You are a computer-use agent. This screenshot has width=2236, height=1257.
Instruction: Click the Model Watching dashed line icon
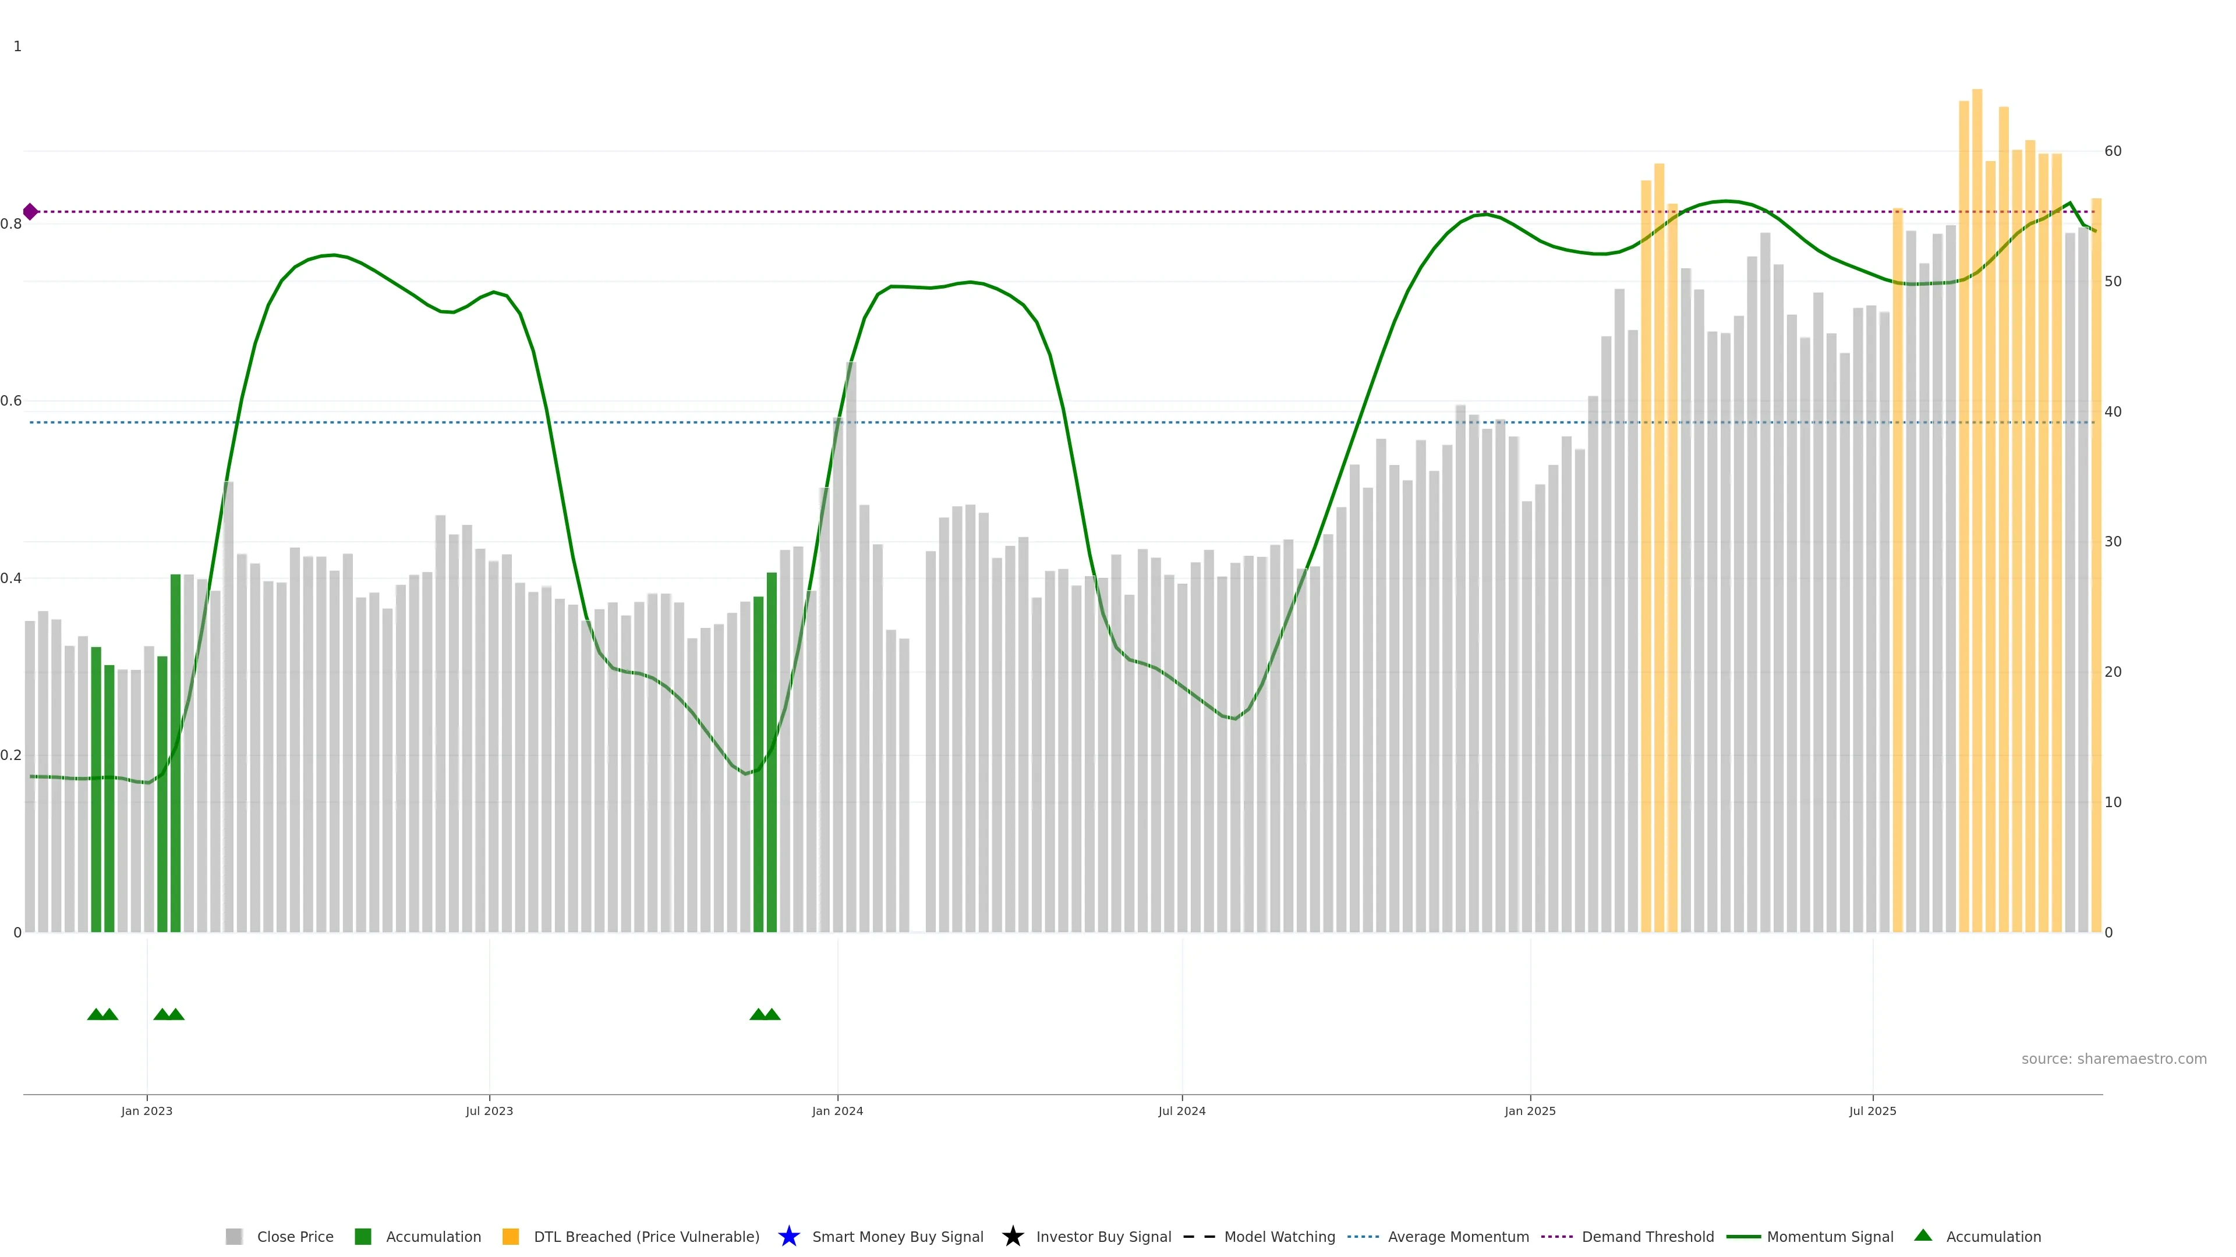click(x=1199, y=1236)
